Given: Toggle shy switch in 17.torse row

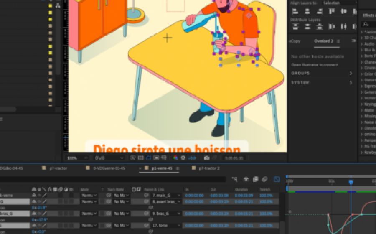Looking at the screenshot, I should pyautogui.click(x=34, y=226).
